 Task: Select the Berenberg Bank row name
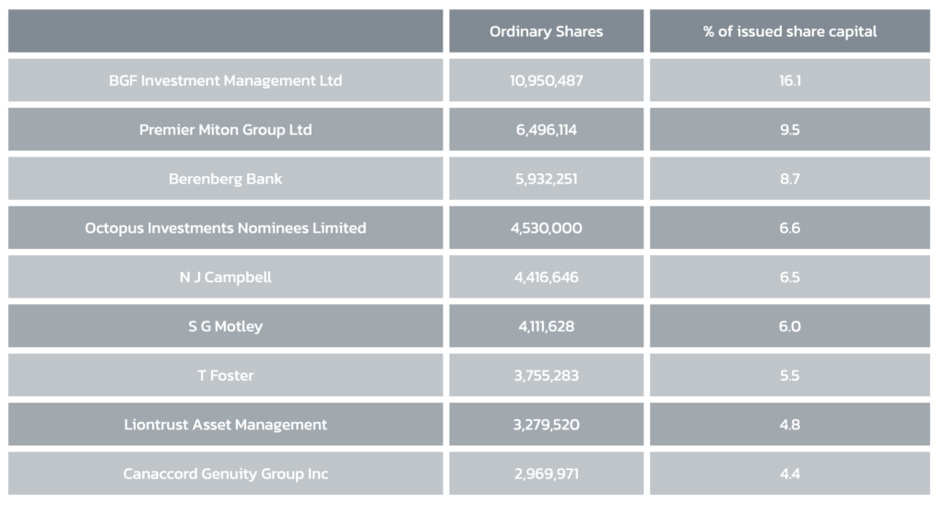coord(225,179)
